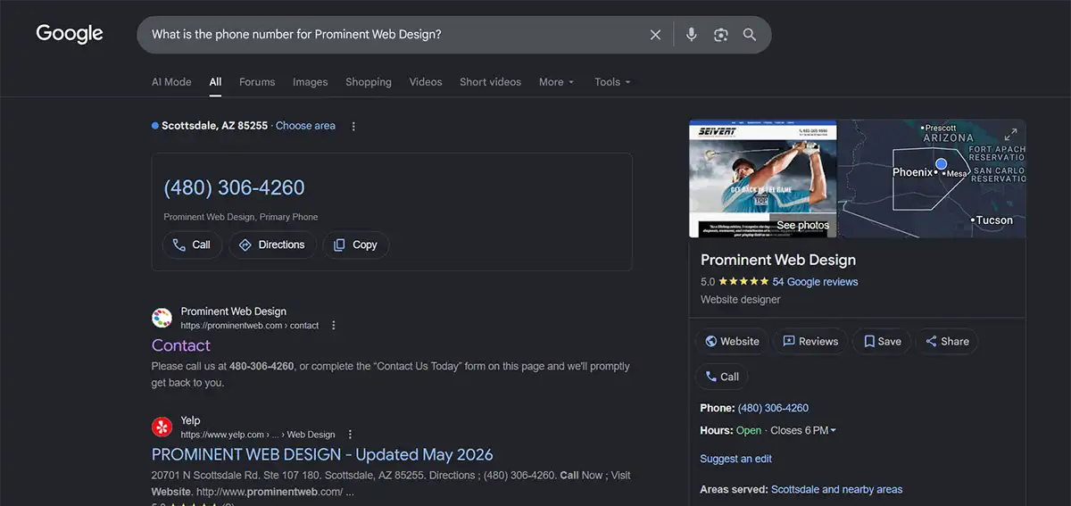The width and height of the screenshot is (1071, 506).
Task: Click the blue location dot beside Scottsdale, AZ 85255
Action: click(155, 126)
